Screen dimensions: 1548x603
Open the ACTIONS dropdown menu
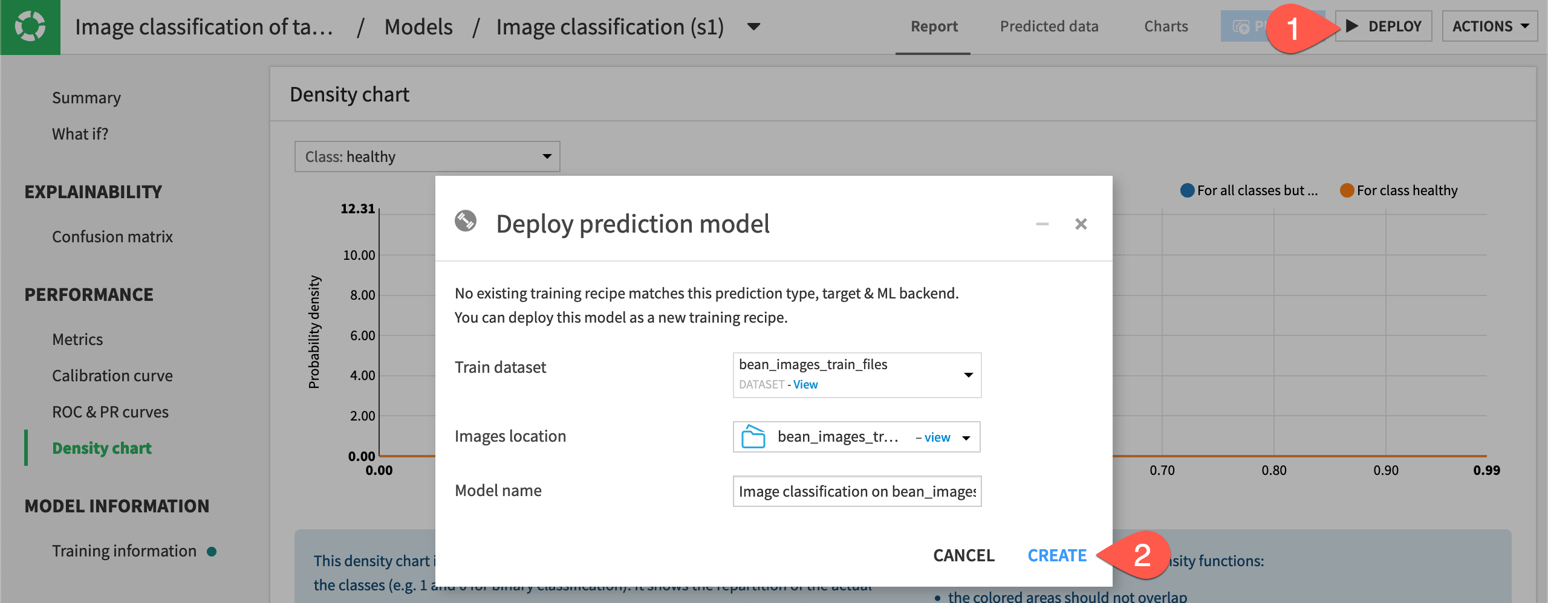click(x=1490, y=26)
